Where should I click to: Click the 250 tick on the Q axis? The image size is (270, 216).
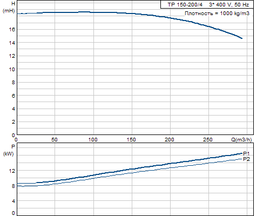click(208, 139)
